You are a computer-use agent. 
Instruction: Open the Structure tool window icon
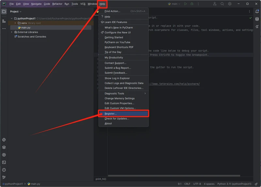(4, 21)
